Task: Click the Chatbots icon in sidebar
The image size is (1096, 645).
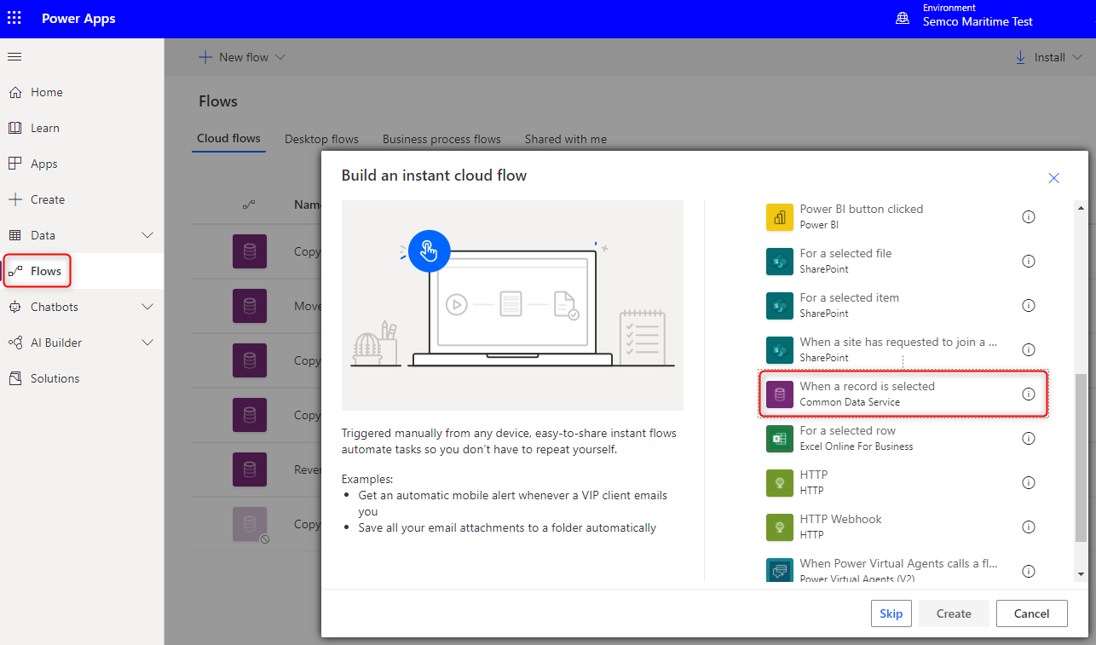Action: [x=14, y=307]
